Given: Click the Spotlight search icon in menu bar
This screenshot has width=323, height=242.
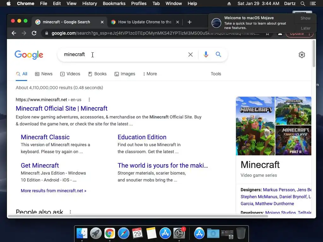Looking at the screenshot, I should click(302, 3).
